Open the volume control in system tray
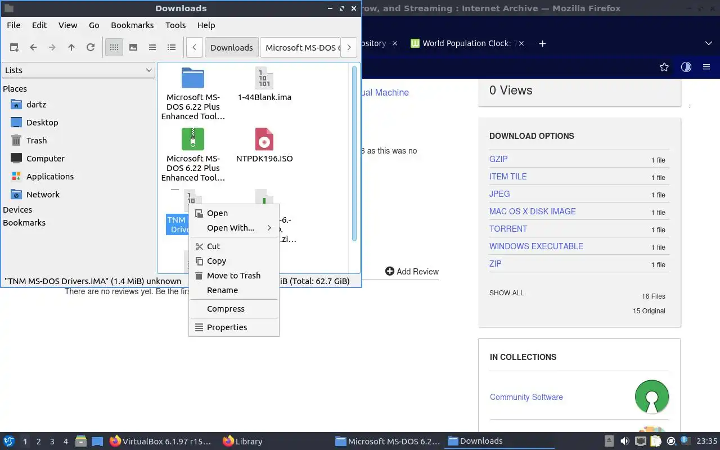720x450 pixels. [625, 442]
